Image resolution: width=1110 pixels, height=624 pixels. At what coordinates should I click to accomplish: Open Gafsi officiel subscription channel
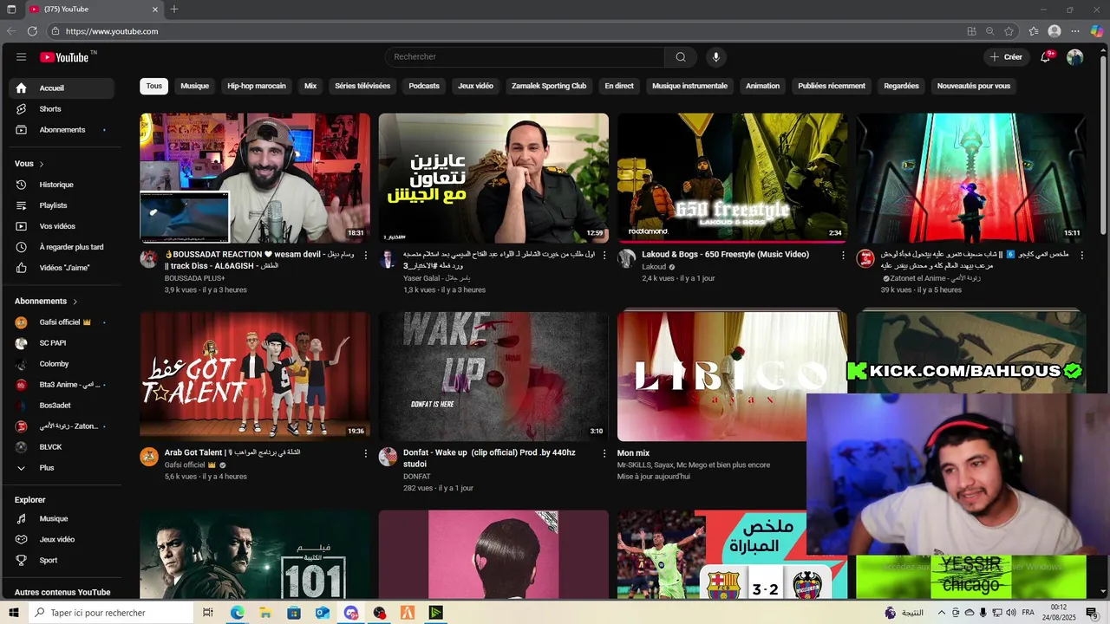(62, 322)
